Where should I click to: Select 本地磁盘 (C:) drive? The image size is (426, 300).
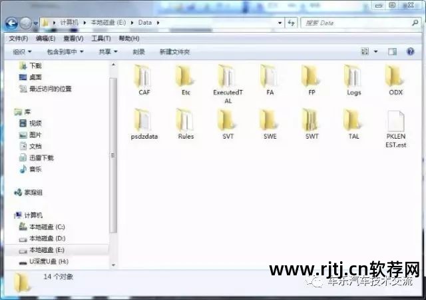pos(42,227)
